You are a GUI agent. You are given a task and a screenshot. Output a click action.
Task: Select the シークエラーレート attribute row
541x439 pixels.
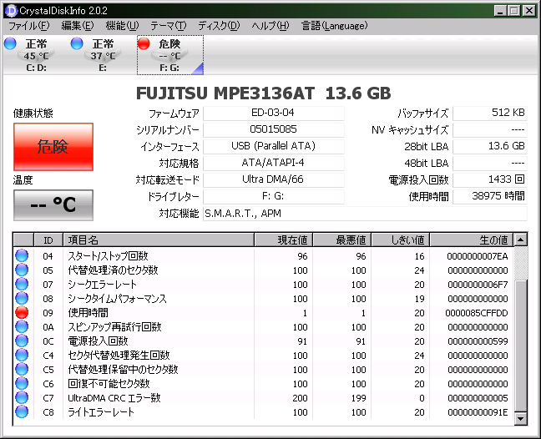click(x=264, y=284)
